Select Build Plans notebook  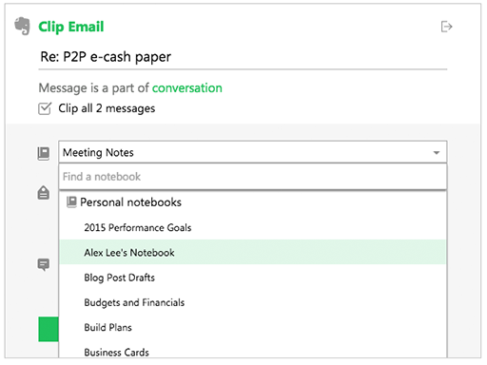coord(253,327)
